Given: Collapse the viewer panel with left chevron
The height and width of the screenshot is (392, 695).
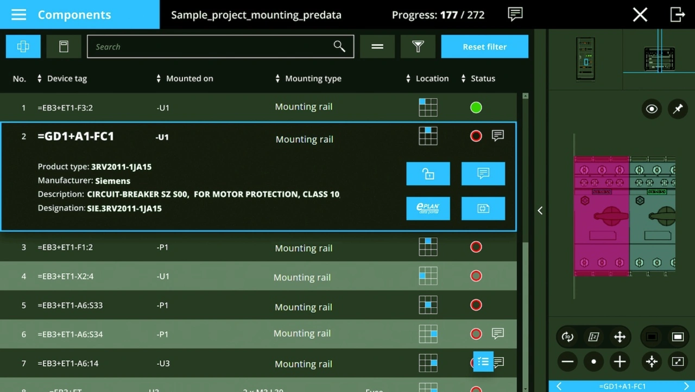Looking at the screenshot, I should tap(540, 211).
